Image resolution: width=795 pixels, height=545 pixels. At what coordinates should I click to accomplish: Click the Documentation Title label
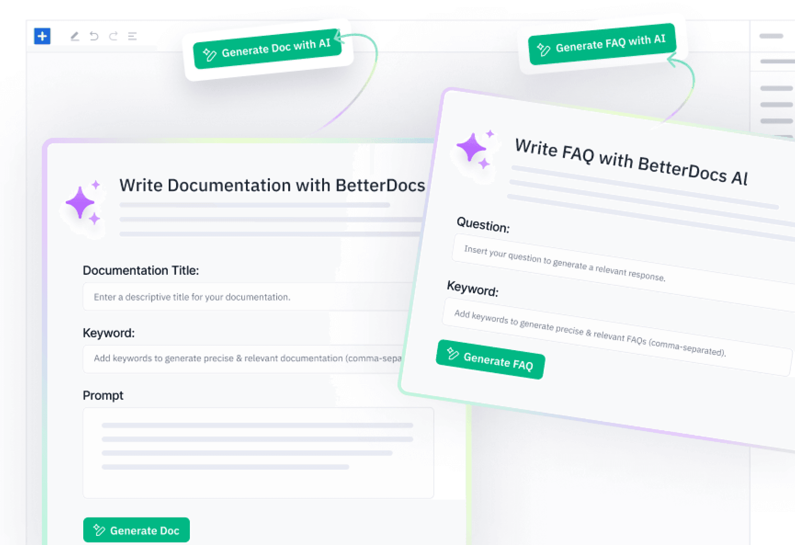pyautogui.click(x=141, y=271)
